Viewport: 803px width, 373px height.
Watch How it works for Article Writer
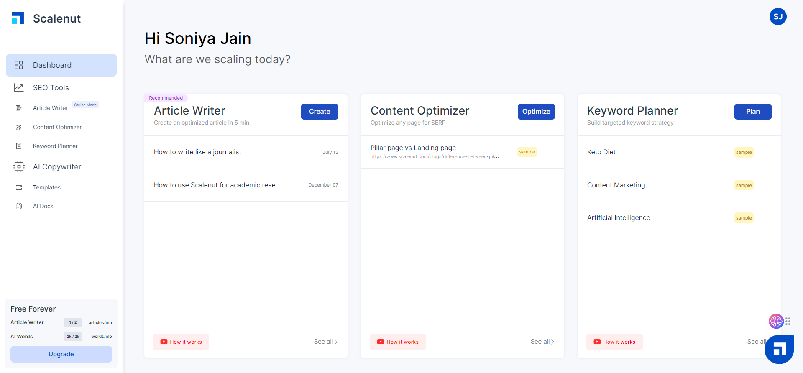181,342
